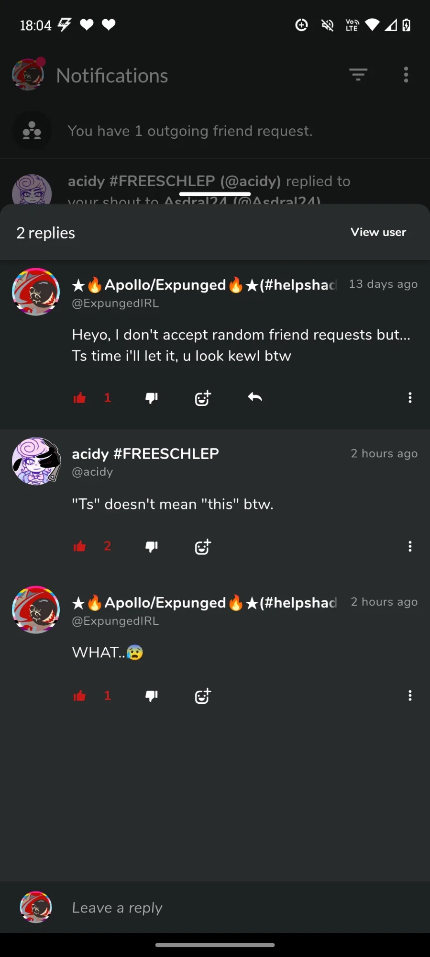Toggle the like on the WHAT.. comment
Viewport: 430px width, 957px height.
tap(79, 696)
